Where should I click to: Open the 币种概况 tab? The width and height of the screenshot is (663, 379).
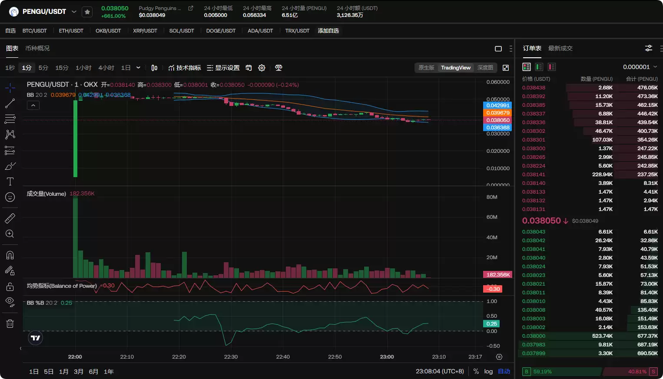point(37,48)
